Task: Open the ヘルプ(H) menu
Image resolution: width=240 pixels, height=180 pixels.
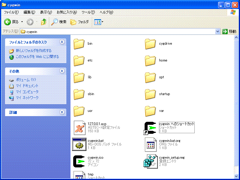Action: click(106, 12)
